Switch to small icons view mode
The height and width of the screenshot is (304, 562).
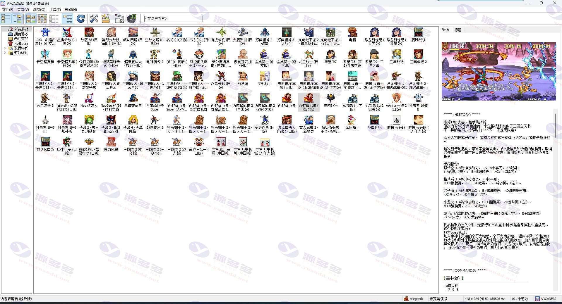[x=42, y=19]
